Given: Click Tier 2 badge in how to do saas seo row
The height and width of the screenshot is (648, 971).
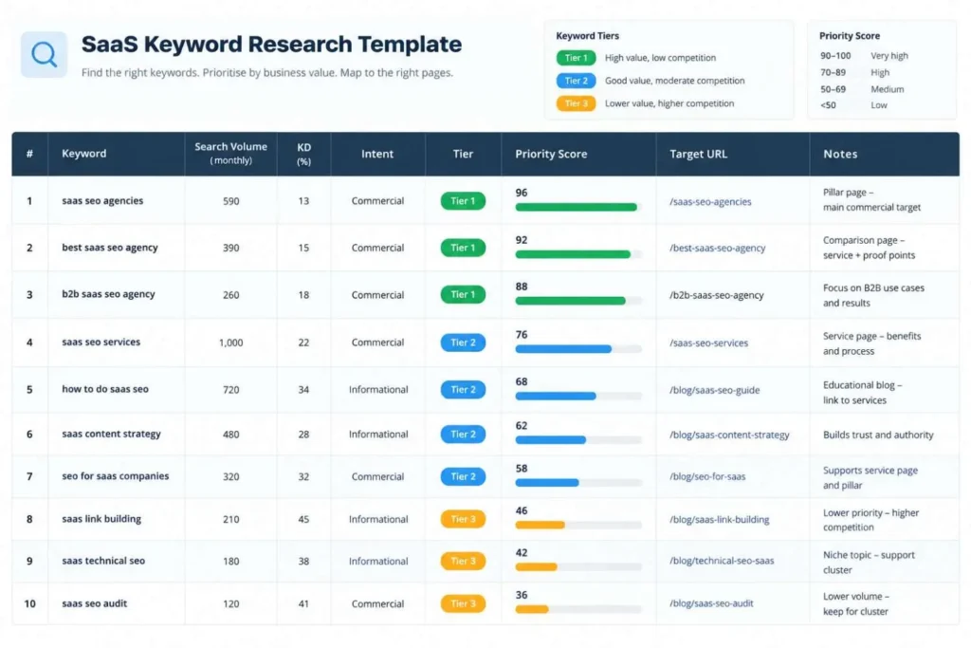Looking at the screenshot, I should pyautogui.click(x=463, y=390).
